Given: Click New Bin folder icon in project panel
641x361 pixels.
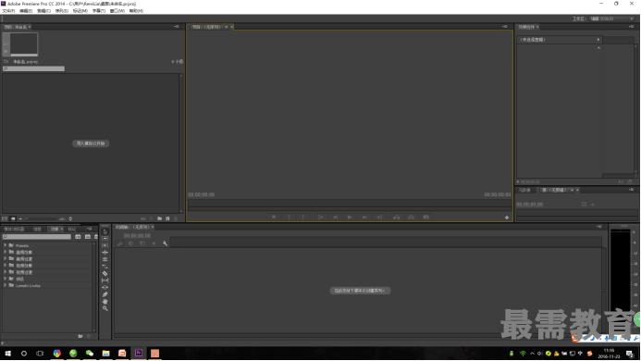Looking at the screenshot, I should point(159,219).
